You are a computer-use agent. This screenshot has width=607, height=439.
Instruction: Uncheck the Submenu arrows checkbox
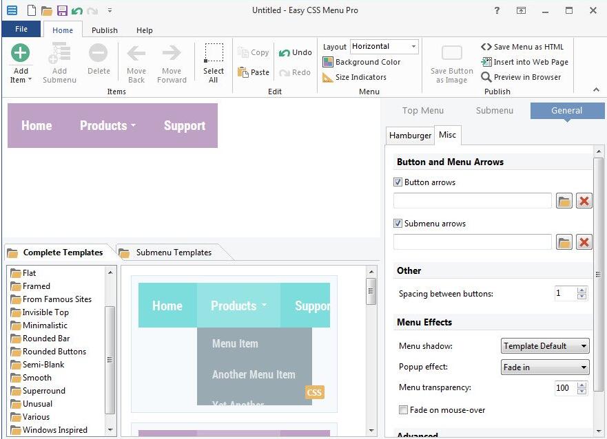pos(398,224)
